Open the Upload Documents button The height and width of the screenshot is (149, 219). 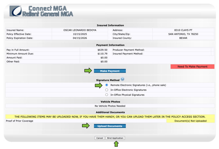tap(110, 126)
